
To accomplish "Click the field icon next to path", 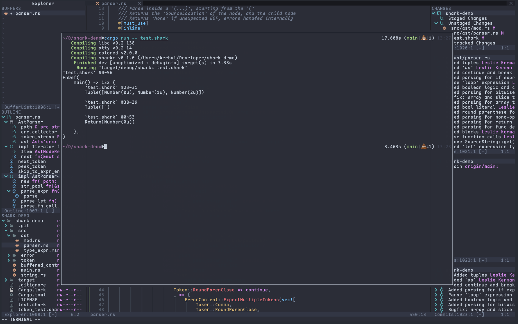I will pyautogui.click(x=14, y=127).
